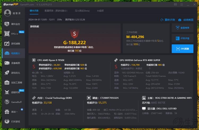Click the mail icon in title bar
Screen dimensions: 199x130
point(175,5)
